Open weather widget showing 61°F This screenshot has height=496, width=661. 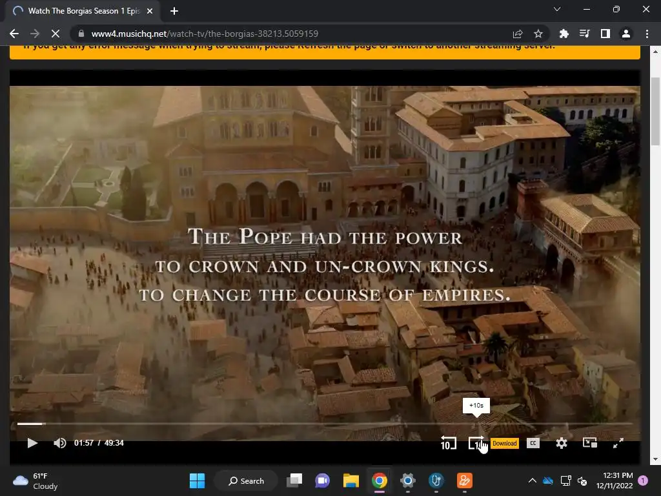click(x=36, y=480)
